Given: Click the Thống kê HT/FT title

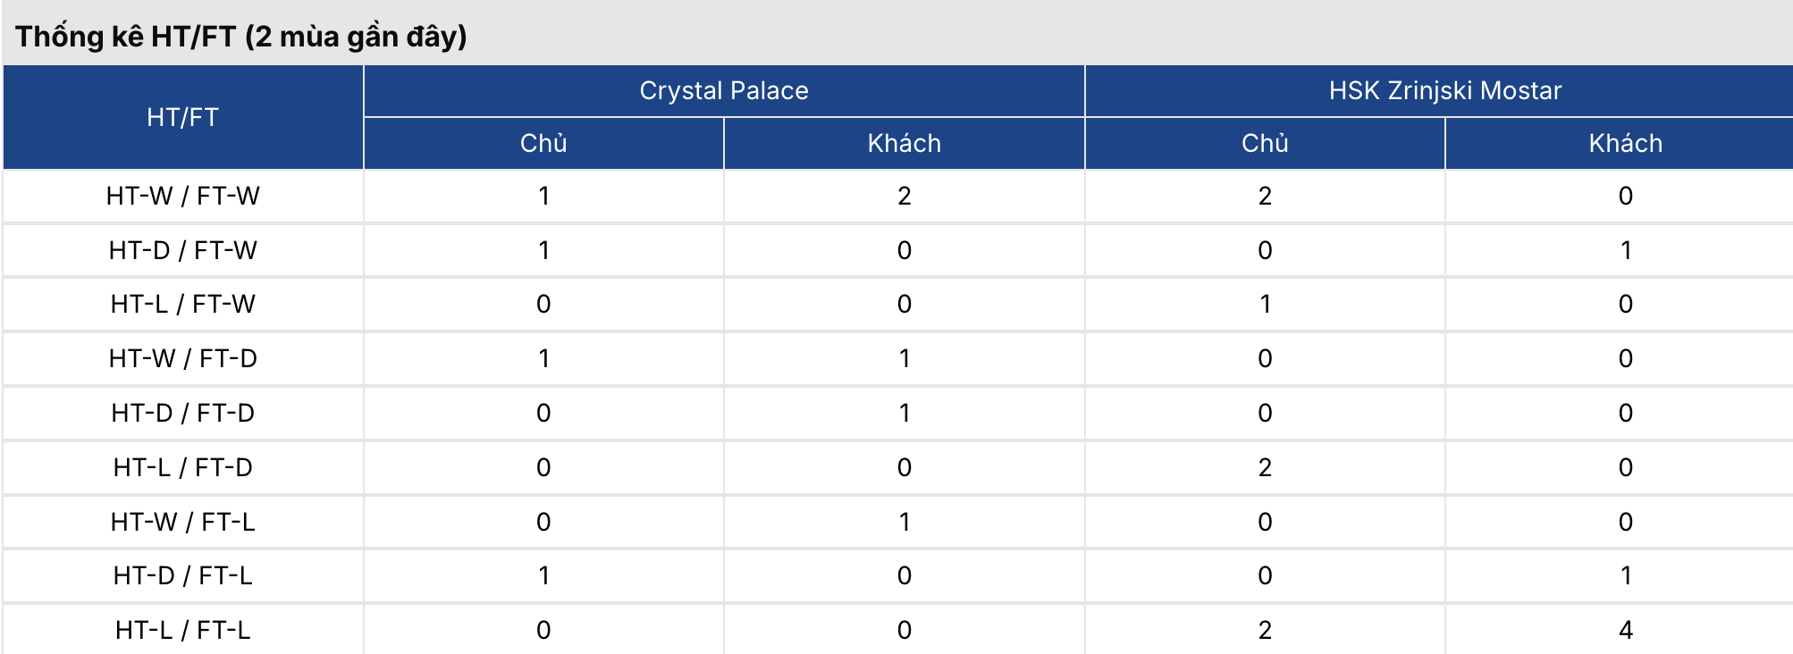Looking at the screenshot, I should click(241, 37).
